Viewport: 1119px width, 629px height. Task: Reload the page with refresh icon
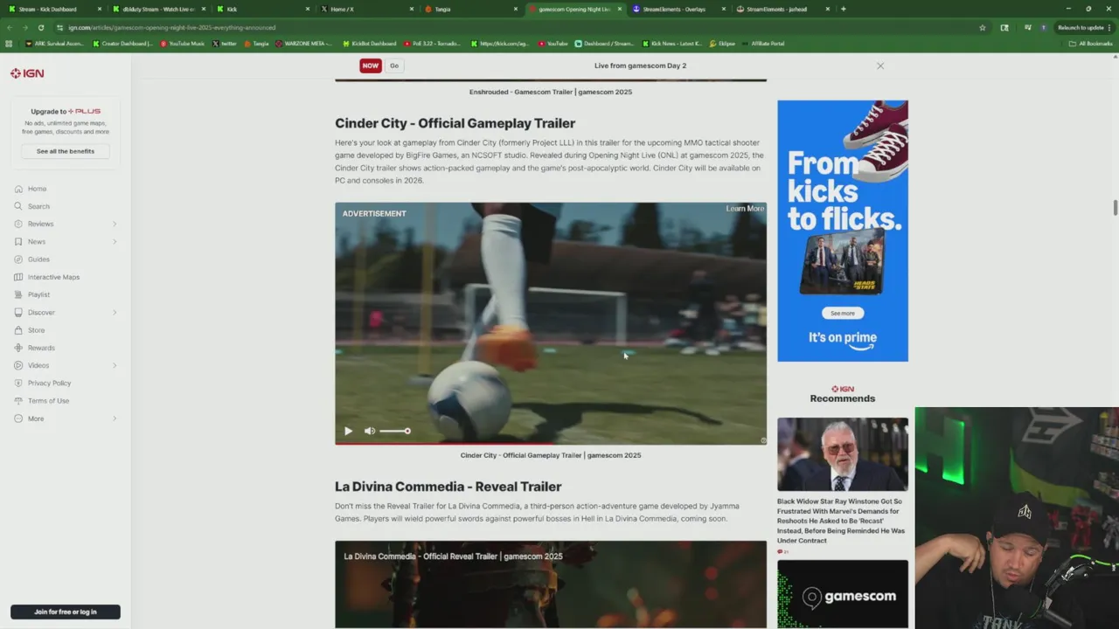pos(40,27)
